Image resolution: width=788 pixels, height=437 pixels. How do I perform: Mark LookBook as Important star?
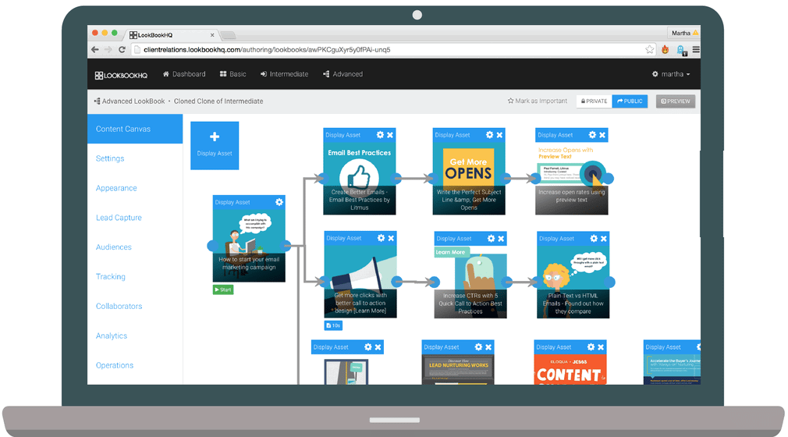click(x=538, y=101)
